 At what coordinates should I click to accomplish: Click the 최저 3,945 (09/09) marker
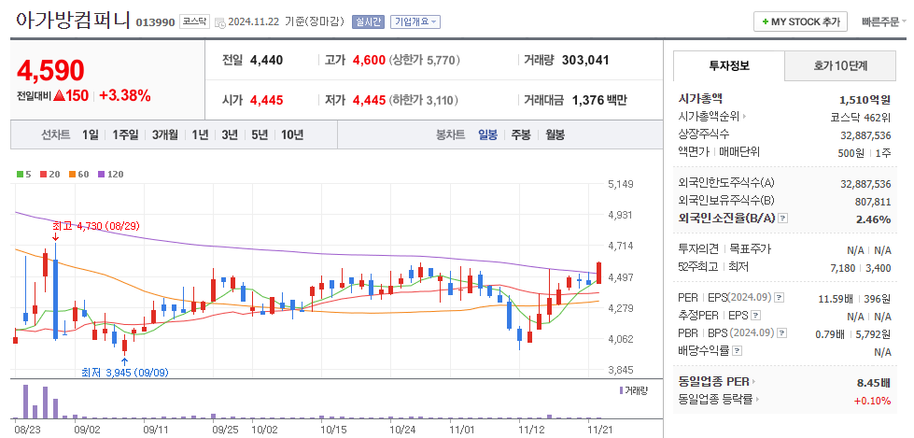[125, 372]
